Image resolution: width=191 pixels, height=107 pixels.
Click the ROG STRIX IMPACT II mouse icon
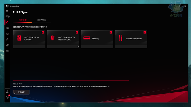click(53, 38)
